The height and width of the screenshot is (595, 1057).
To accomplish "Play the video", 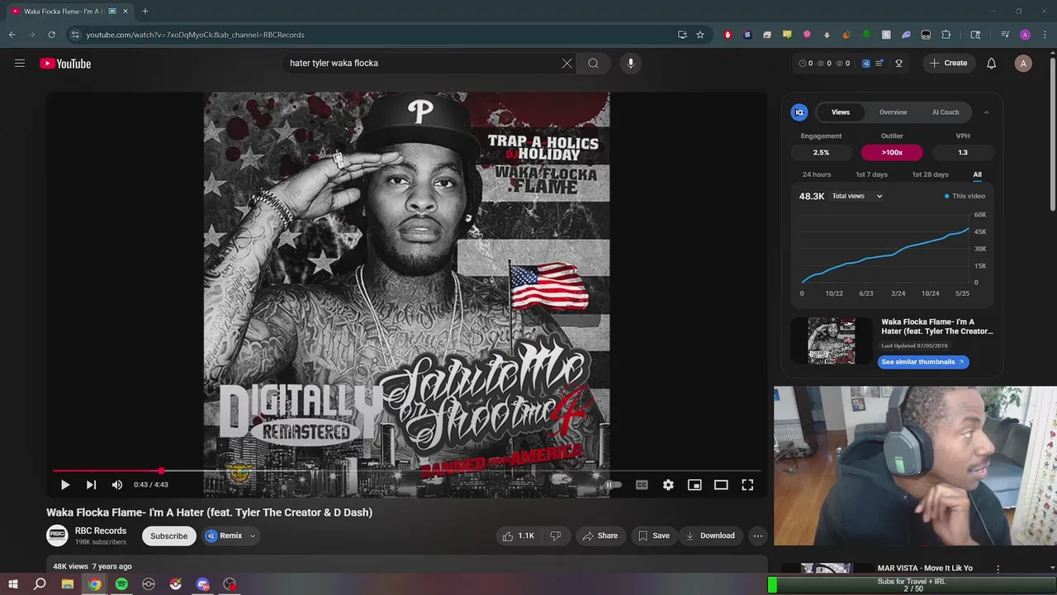I will tap(65, 485).
